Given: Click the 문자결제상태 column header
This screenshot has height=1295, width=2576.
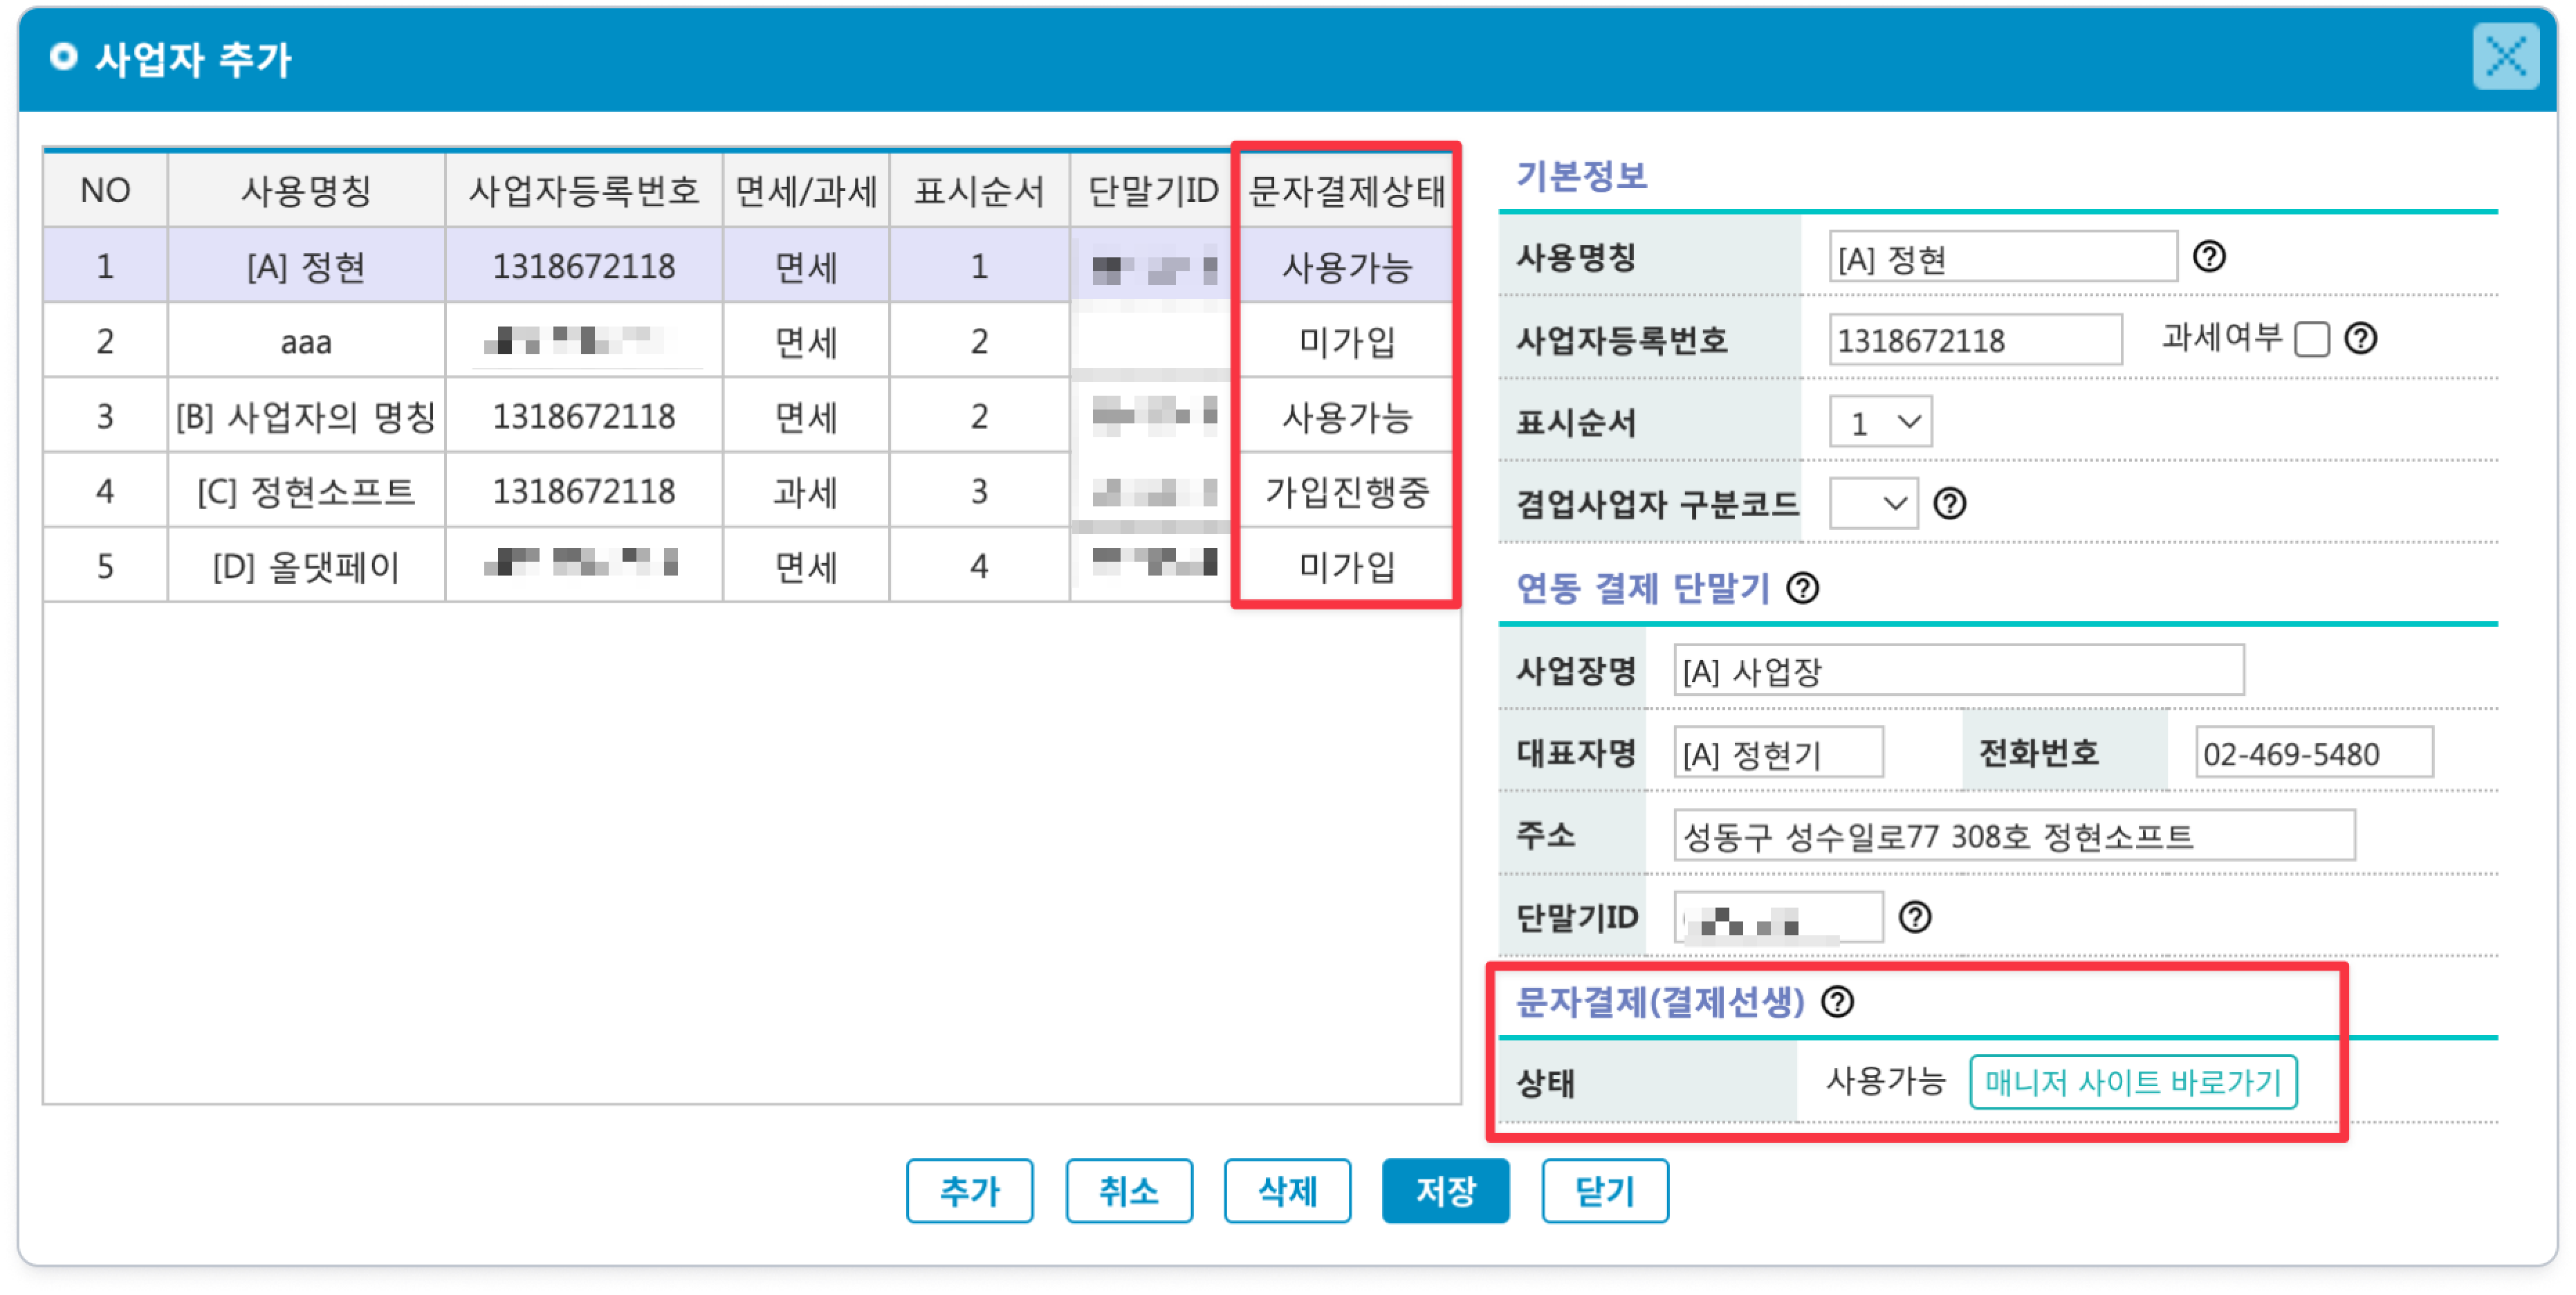Looking at the screenshot, I should [1346, 190].
